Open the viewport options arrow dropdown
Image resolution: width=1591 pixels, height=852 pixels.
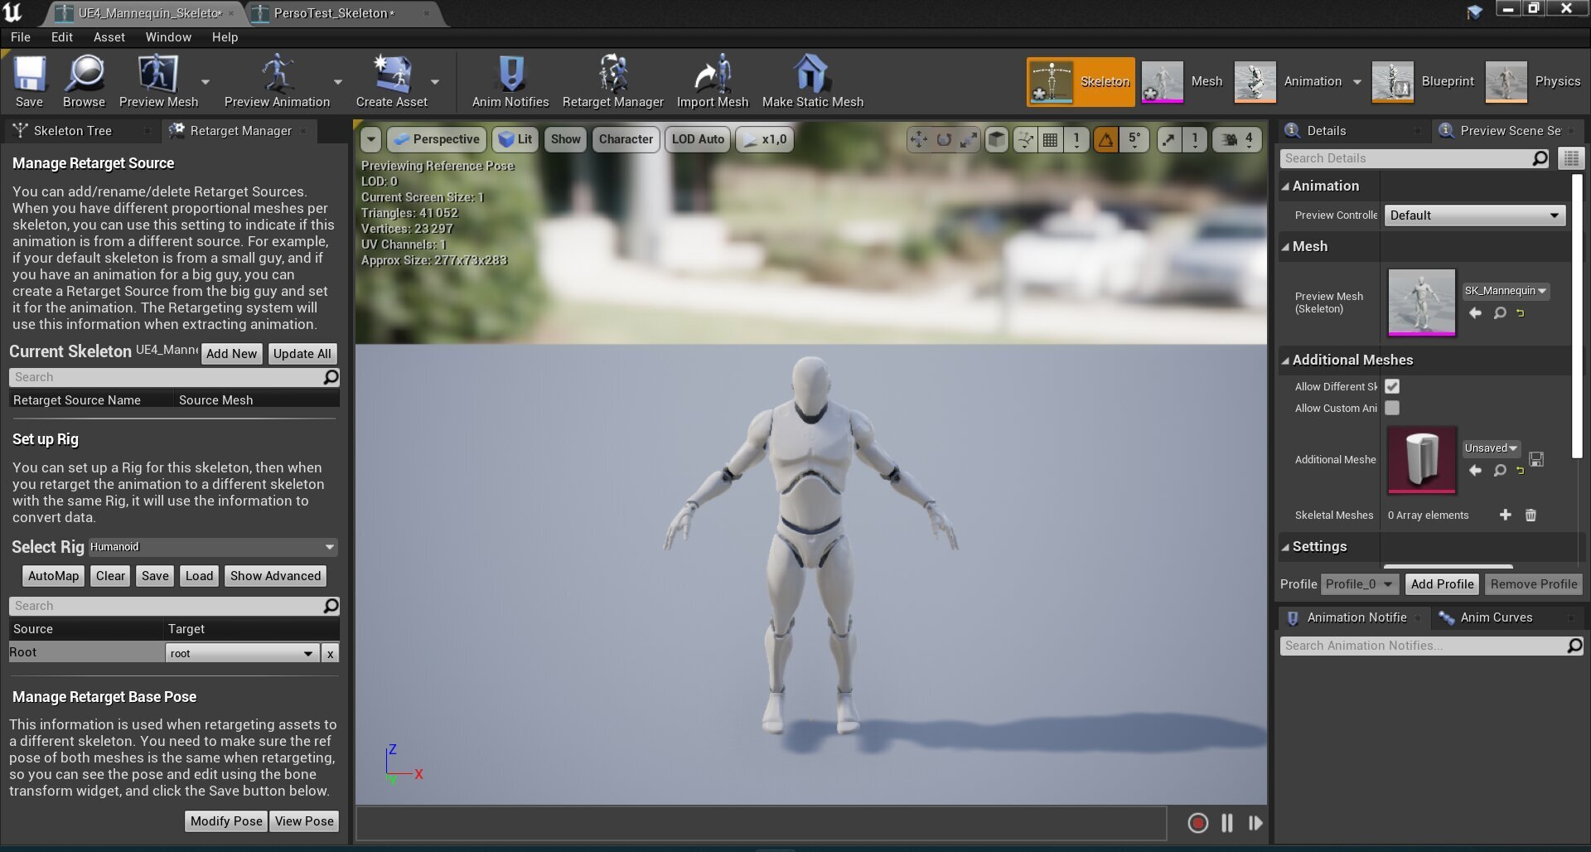[x=370, y=139]
